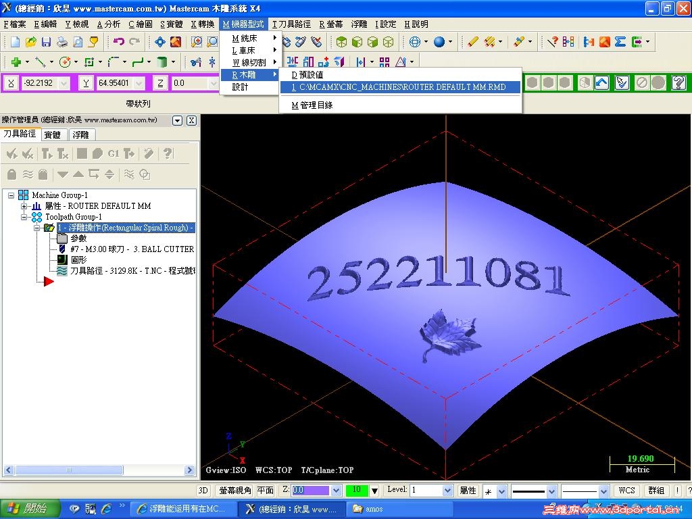Expand the 屬性 - ROUTER DEFAULT MM node
Screen dimensions: 692x519
(x=24, y=206)
